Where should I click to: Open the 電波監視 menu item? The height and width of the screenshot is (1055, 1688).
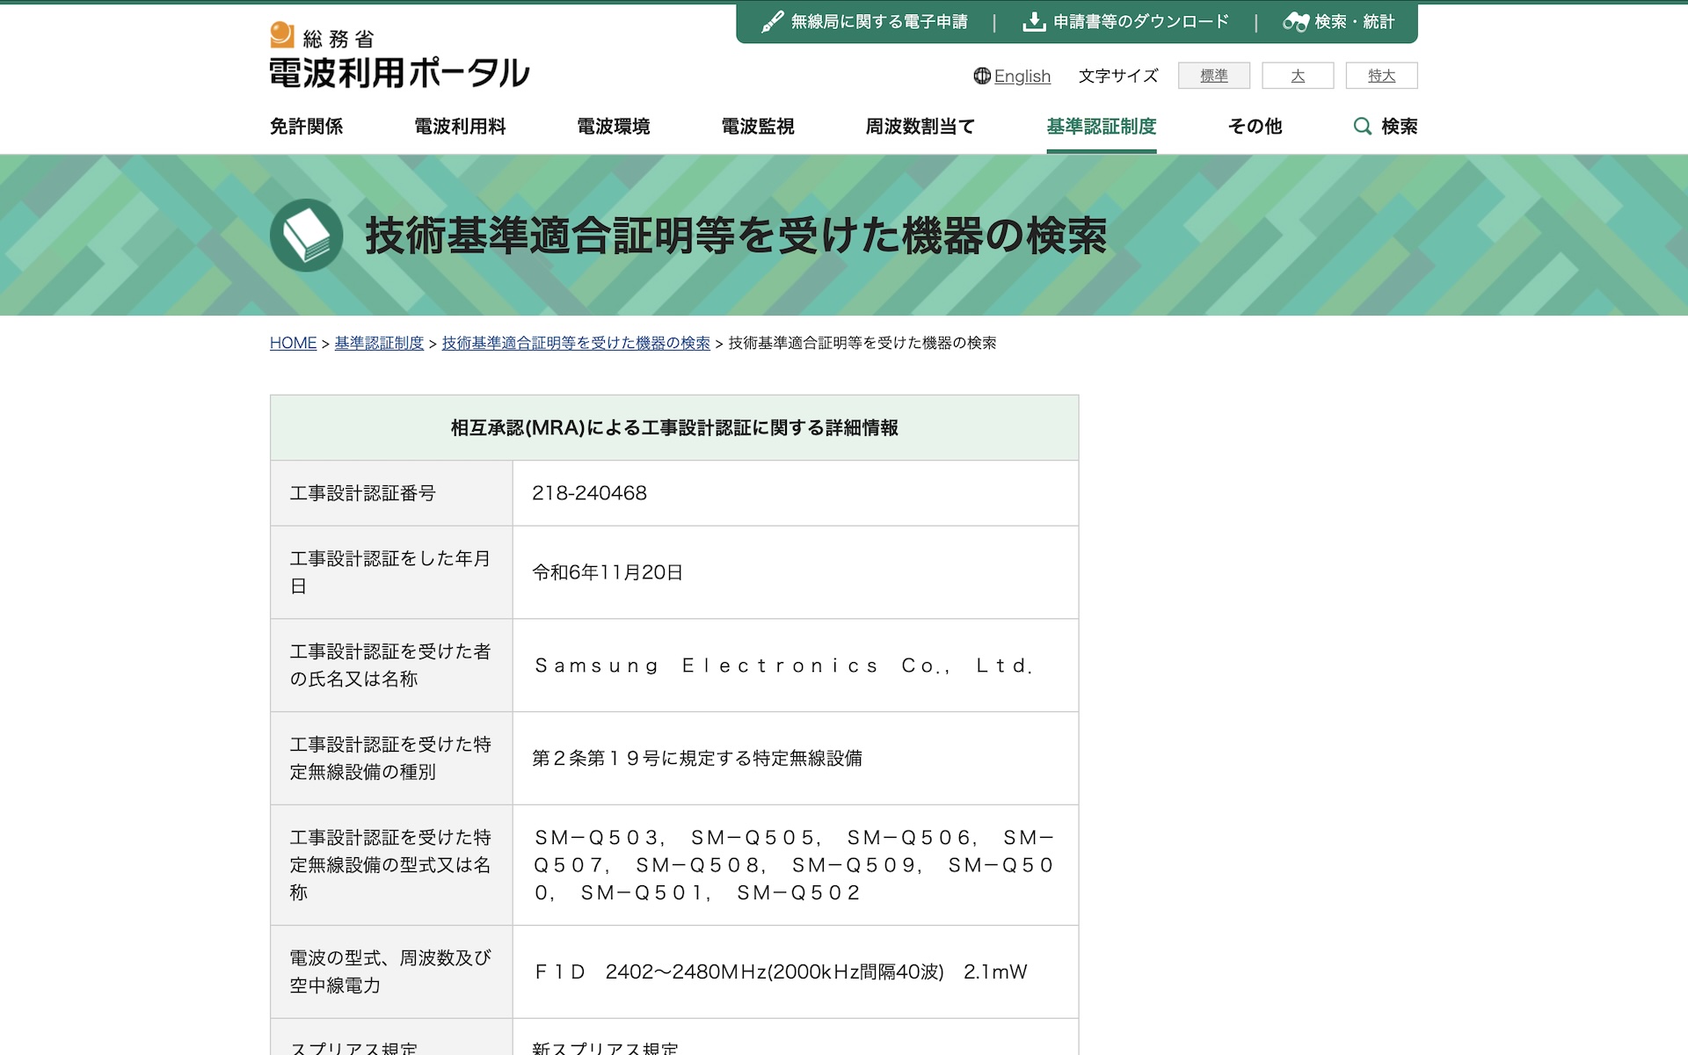pyautogui.click(x=757, y=127)
